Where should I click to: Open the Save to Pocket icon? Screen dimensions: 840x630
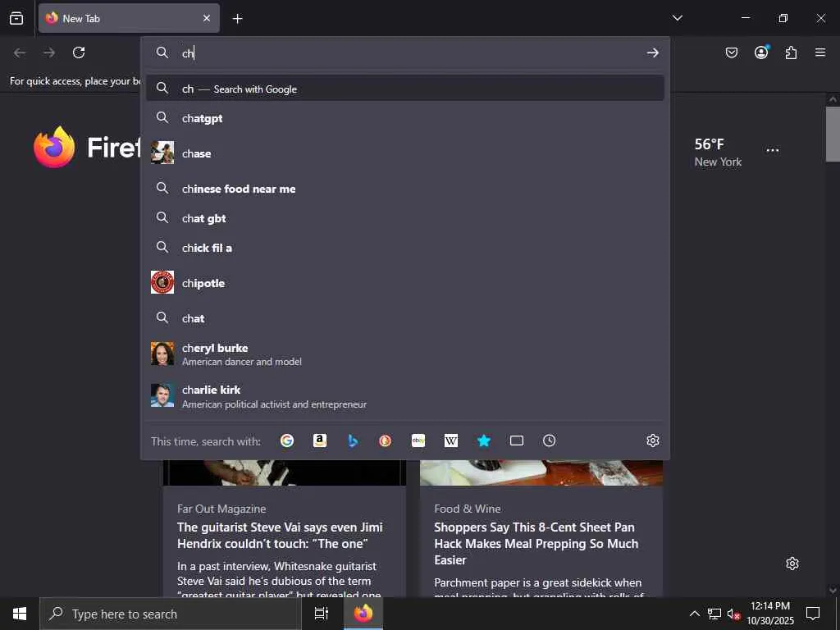coord(732,52)
